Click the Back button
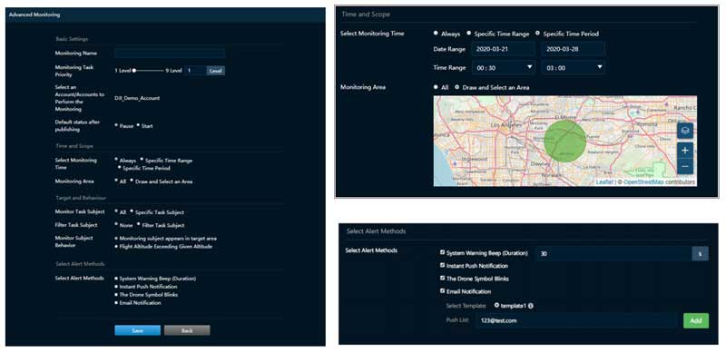 (x=187, y=330)
